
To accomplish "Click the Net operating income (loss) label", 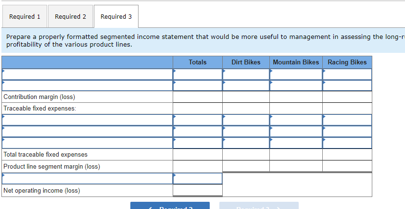I will pos(42,190).
